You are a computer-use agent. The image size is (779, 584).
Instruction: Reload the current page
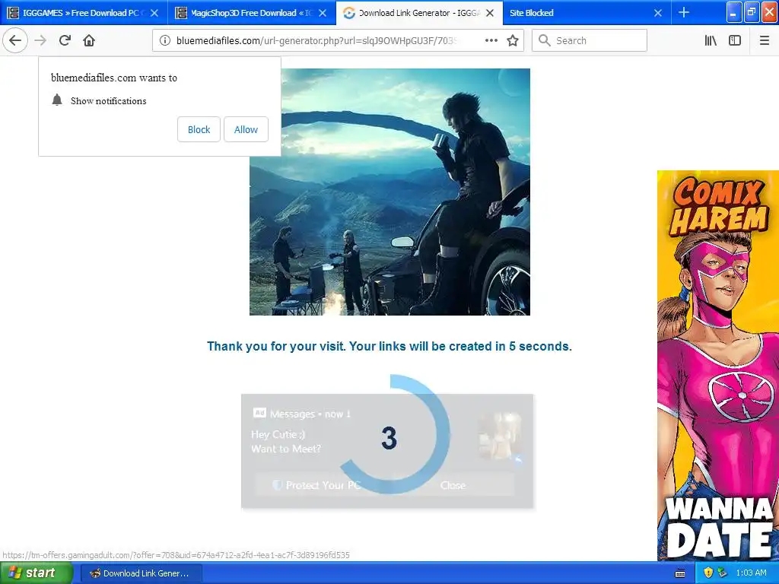[x=65, y=41]
